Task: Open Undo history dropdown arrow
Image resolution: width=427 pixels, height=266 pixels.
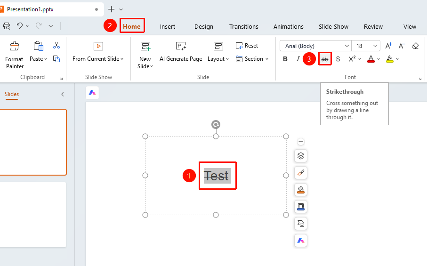Action: pyautogui.click(x=27, y=26)
